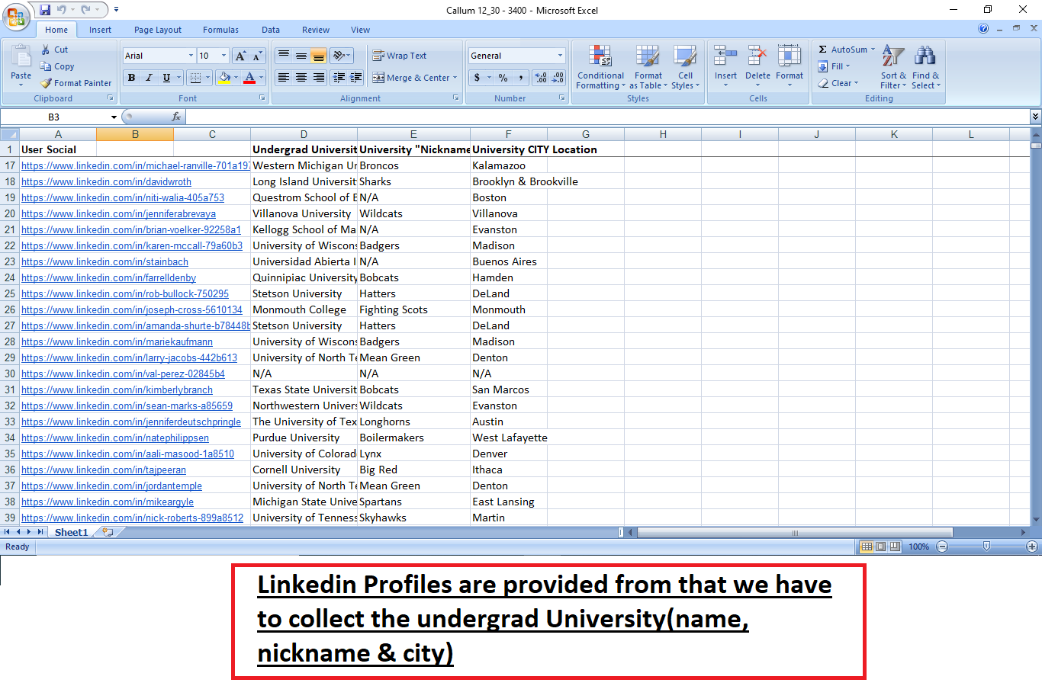Expand the General number format dropdown
The image size is (1042, 686).
[560, 56]
